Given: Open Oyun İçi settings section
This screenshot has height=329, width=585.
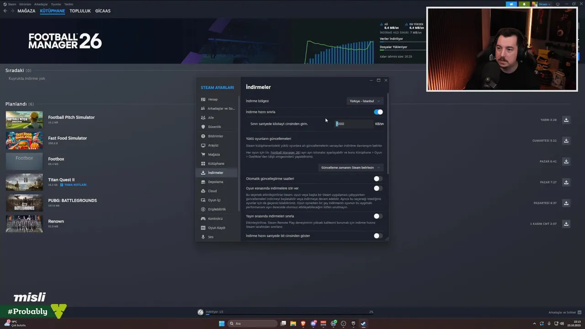Looking at the screenshot, I should [216, 200].
